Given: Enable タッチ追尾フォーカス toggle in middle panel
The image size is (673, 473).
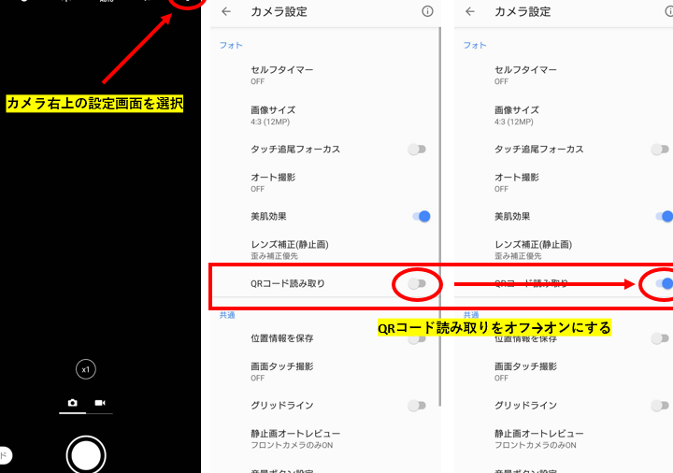Looking at the screenshot, I should (417, 149).
